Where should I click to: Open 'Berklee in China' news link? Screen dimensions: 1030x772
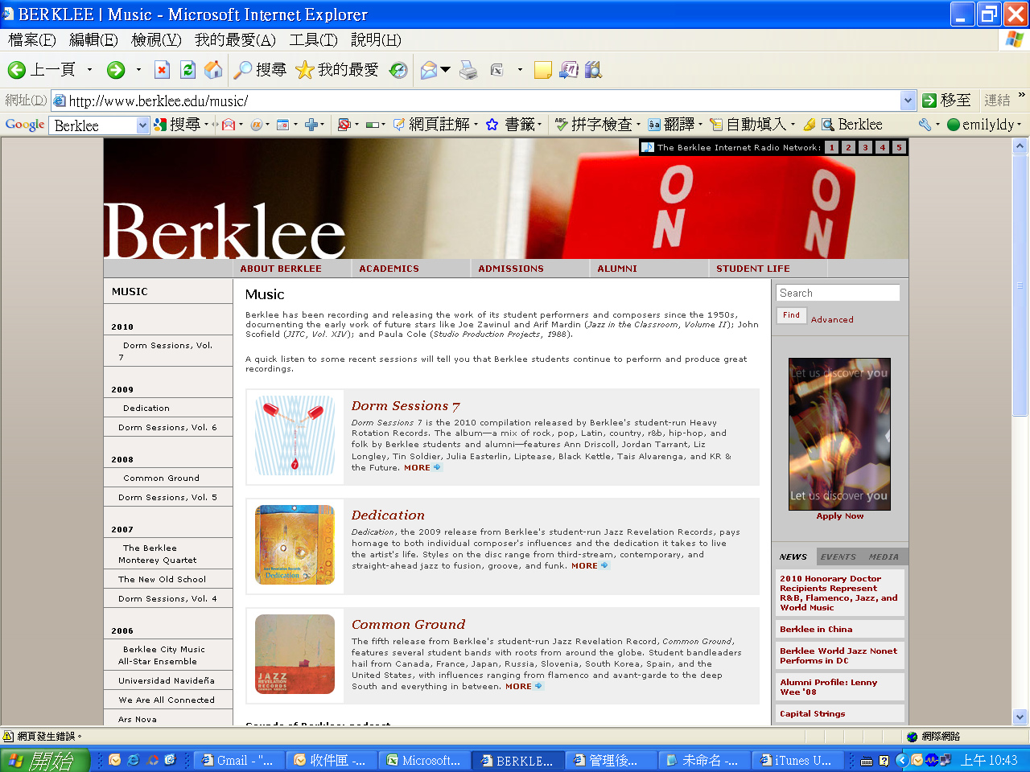click(x=816, y=629)
